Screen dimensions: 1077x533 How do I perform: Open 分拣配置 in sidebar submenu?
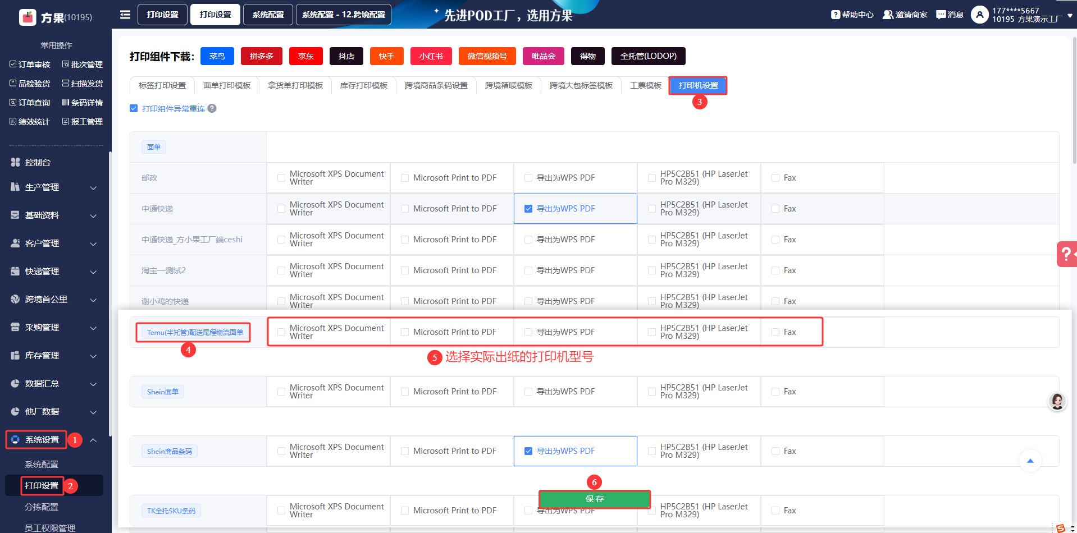click(x=42, y=507)
